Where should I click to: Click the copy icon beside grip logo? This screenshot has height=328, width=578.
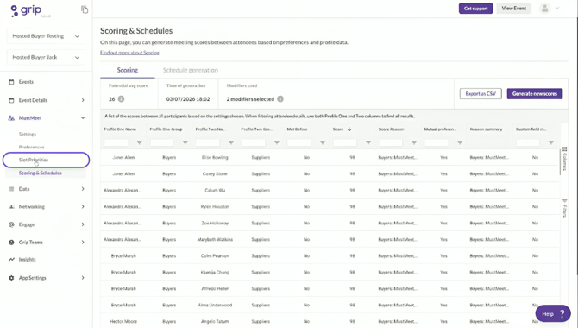[x=85, y=9]
